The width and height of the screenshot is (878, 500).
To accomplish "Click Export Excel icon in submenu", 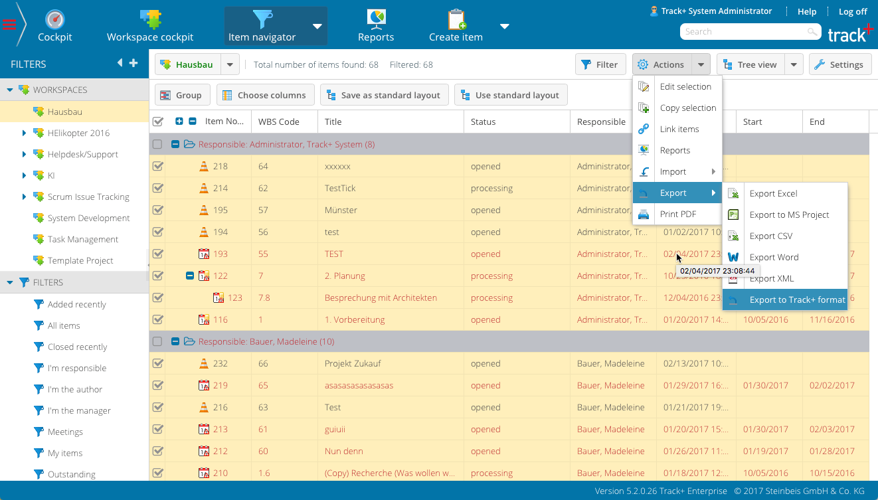I will pyautogui.click(x=734, y=193).
